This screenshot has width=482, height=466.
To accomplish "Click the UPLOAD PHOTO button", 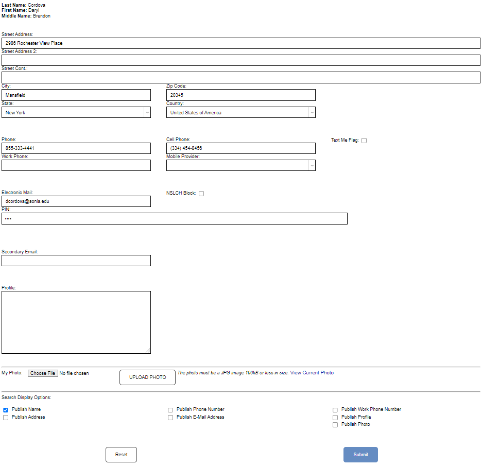I will [x=147, y=377].
